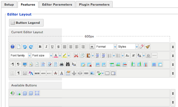The height and width of the screenshot is (107, 178).
Task: Click the outlined square icon in Available Buttons
Action: 37,93
